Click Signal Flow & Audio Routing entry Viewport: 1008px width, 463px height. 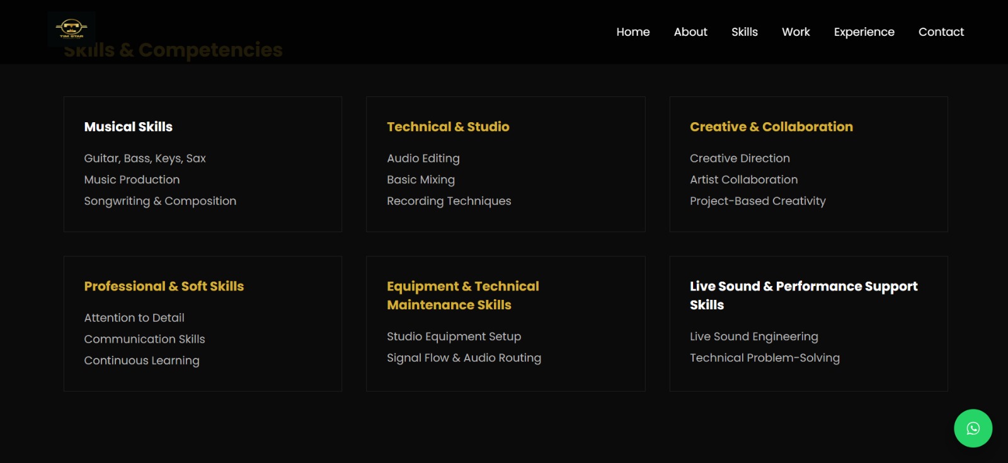tap(464, 358)
